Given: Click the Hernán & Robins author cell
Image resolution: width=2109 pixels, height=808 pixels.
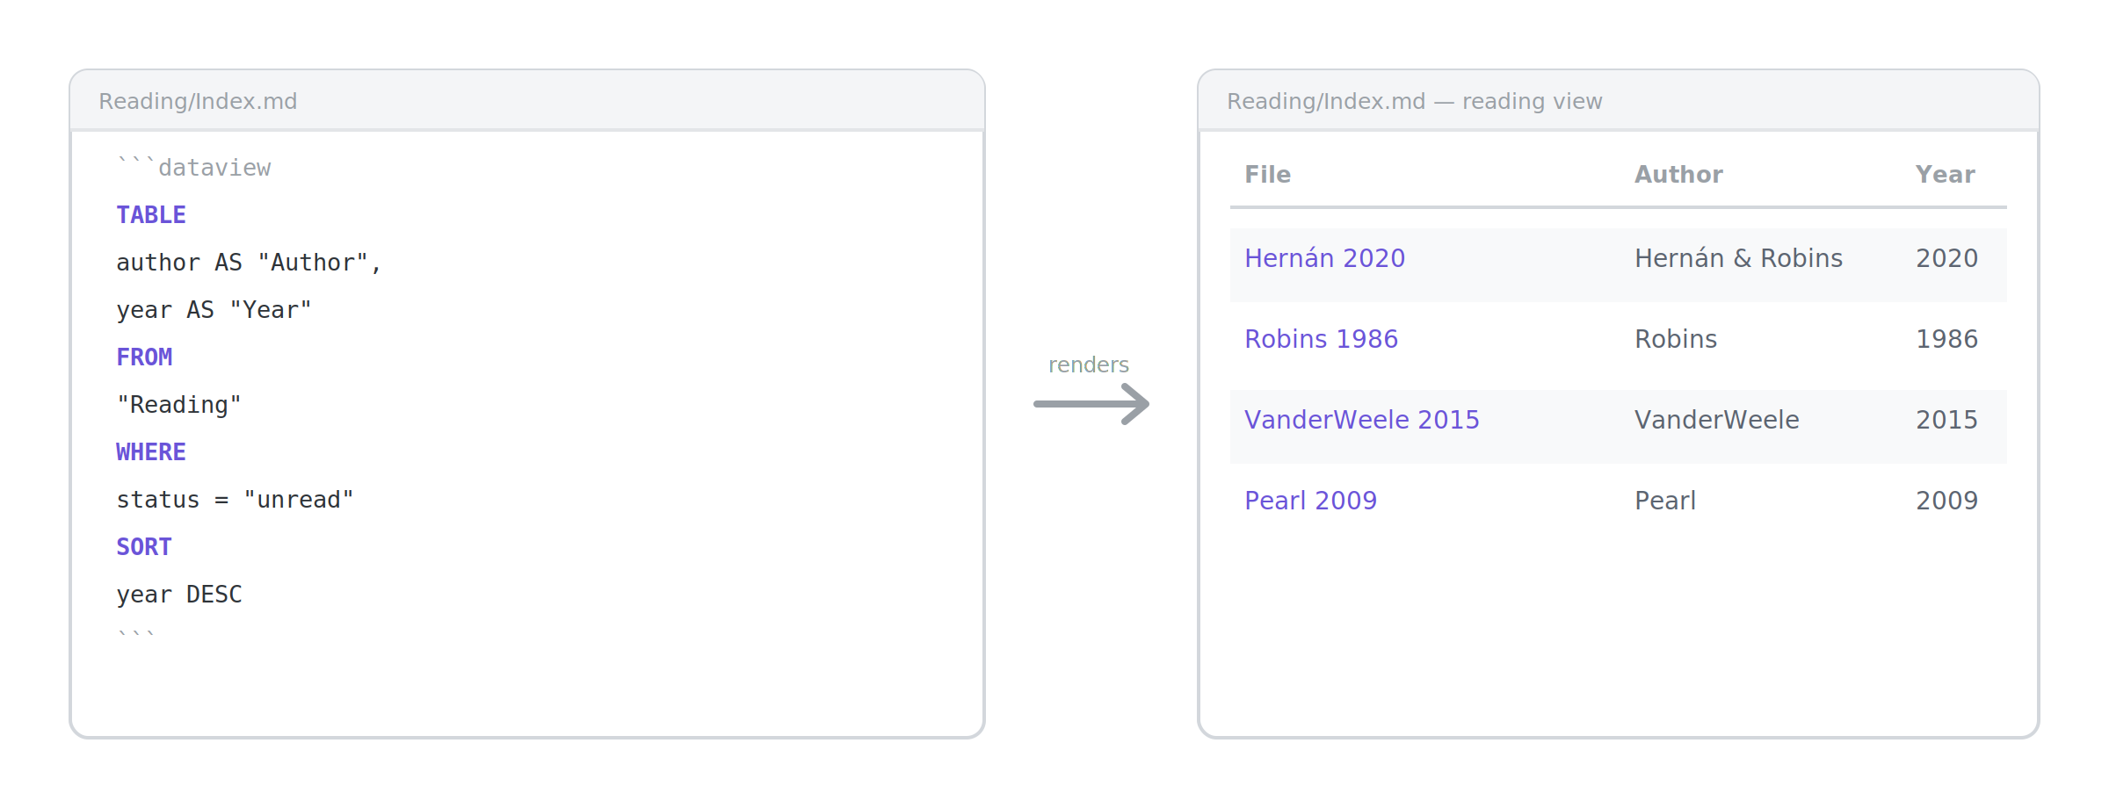Looking at the screenshot, I should (1738, 258).
